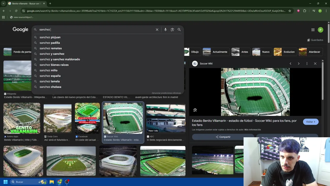Screen dimensions: 330x186
Task: Open large stadium image in preview panel
Action: [x=255, y=92]
